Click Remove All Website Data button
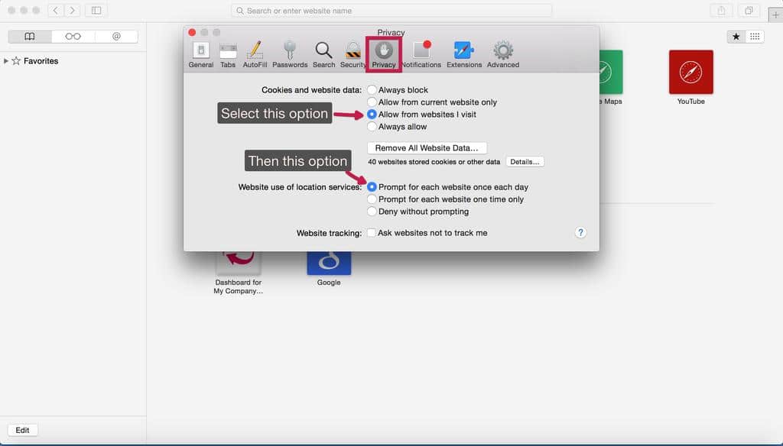This screenshot has height=446, width=783. pos(427,148)
